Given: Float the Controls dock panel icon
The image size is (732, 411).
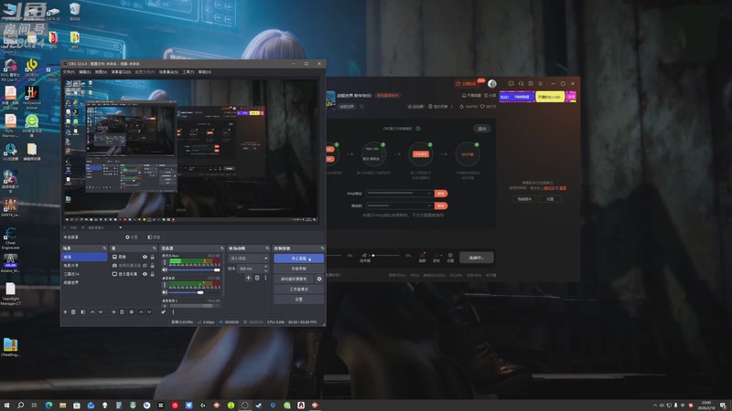Looking at the screenshot, I should (322, 248).
